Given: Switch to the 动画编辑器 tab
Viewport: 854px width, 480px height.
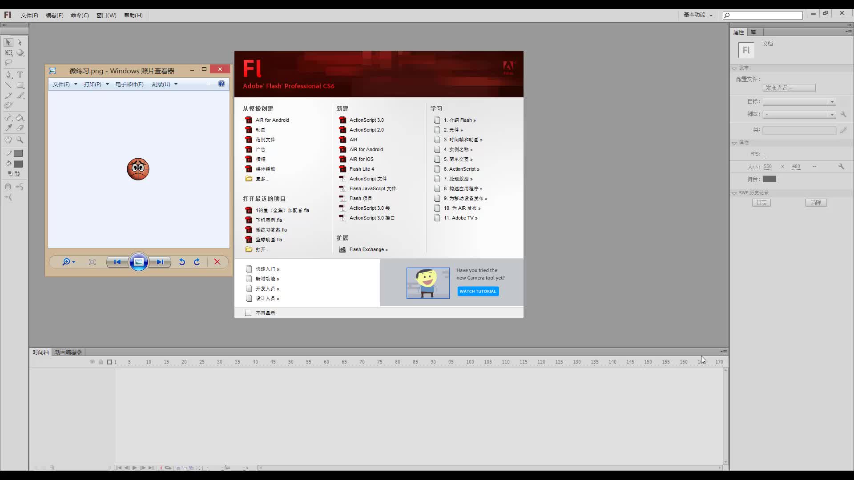Looking at the screenshot, I should (x=68, y=352).
